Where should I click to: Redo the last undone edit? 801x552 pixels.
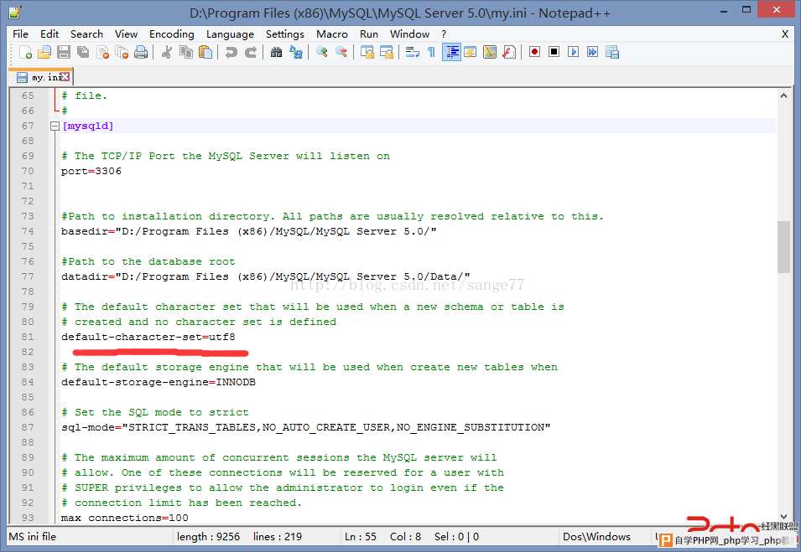250,52
